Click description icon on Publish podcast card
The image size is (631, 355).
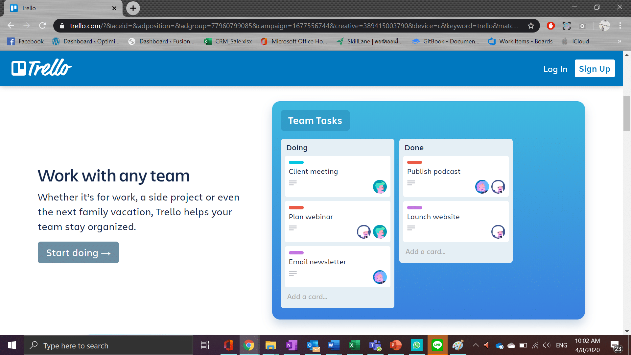click(x=411, y=183)
